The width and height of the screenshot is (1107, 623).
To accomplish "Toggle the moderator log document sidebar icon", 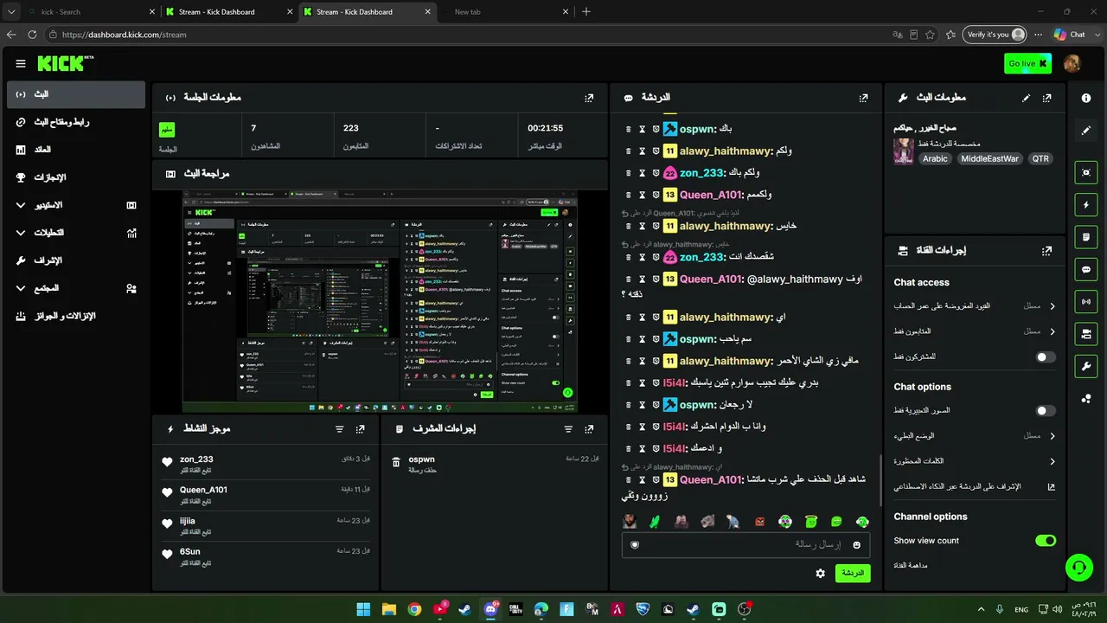I will pos(1086,237).
